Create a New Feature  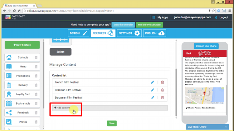(x=22, y=45)
